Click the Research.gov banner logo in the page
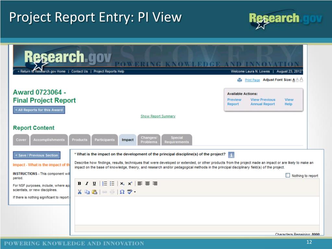Image resolution: width=332 pixels, height=249 pixels. pyautogui.click(x=68, y=58)
